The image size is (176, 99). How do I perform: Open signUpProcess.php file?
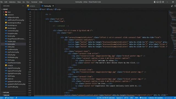coord(14,73)
